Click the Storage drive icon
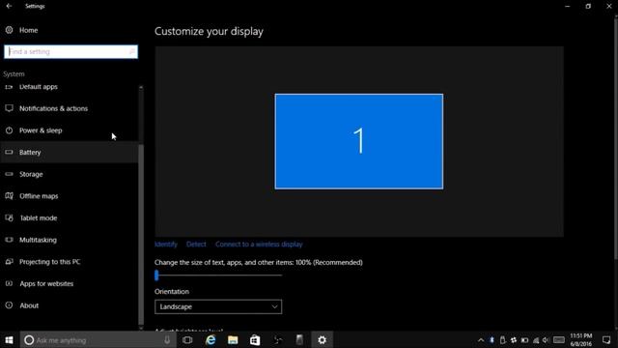618x348 pixels. pyautogui.click(x=9, y=174)
